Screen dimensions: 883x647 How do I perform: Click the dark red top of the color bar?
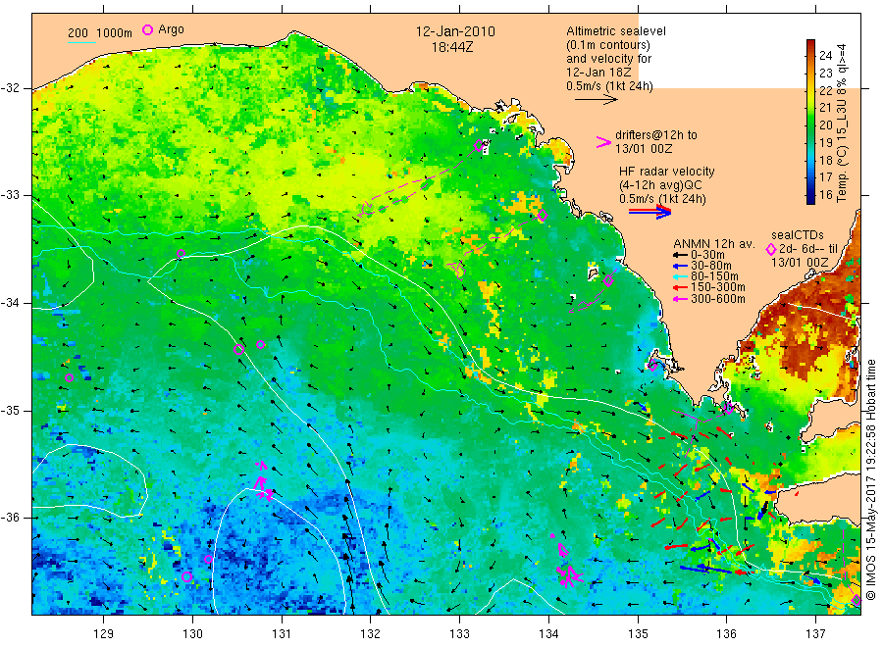coord(811,45)
